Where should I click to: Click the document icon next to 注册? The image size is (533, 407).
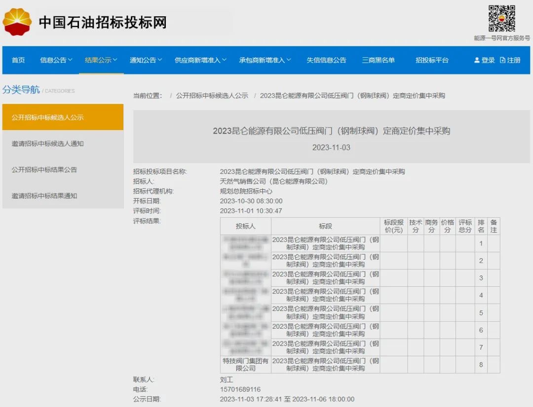tap(502, 60)
